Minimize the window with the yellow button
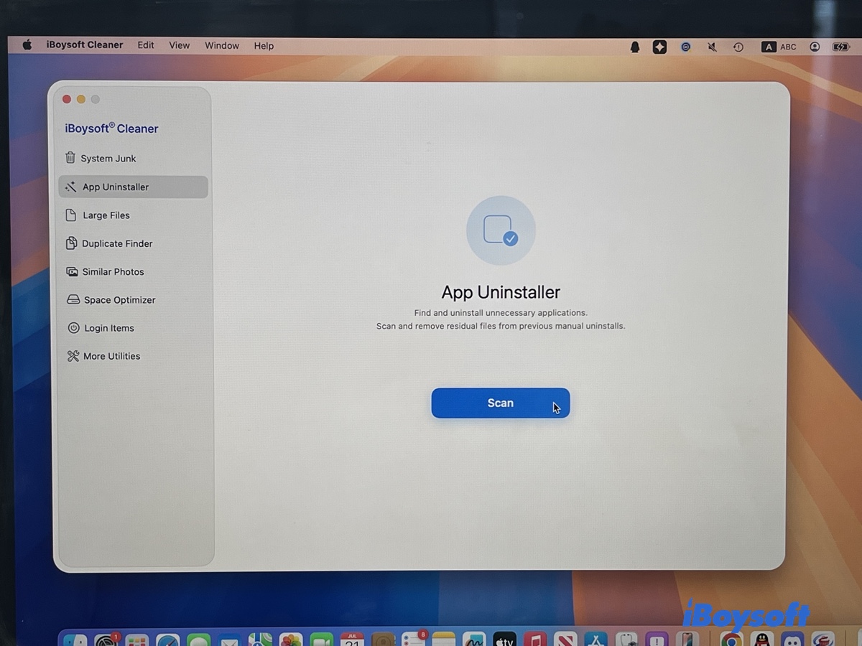 coord(81,99)
